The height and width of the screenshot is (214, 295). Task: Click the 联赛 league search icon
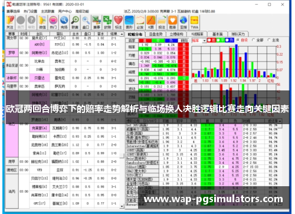[x=75, y=22]
